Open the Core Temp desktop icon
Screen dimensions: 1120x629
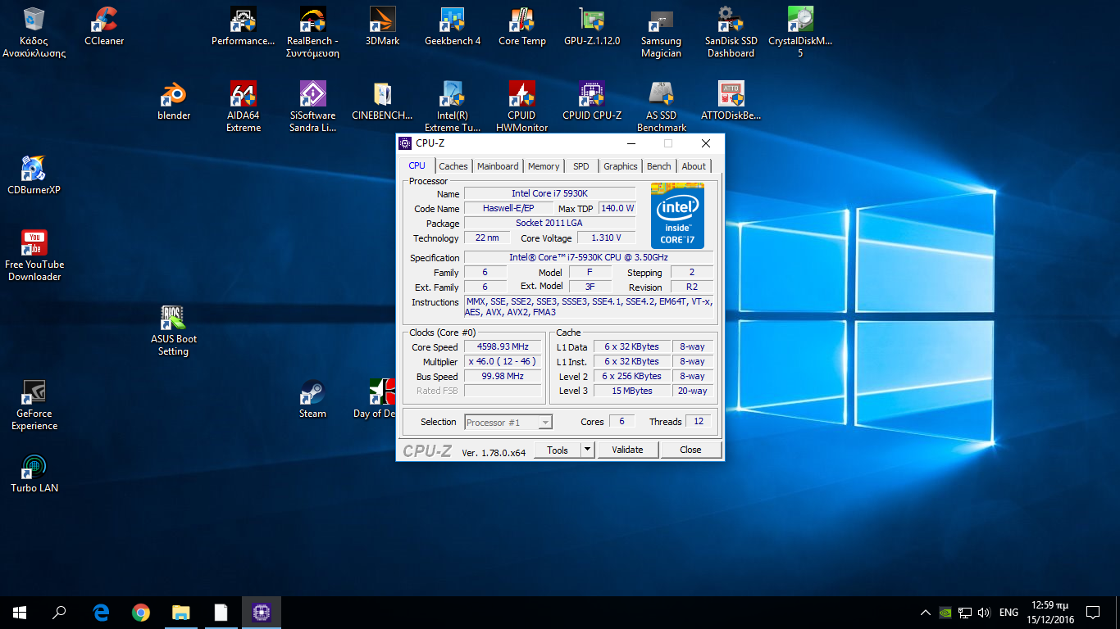[522, 27]
